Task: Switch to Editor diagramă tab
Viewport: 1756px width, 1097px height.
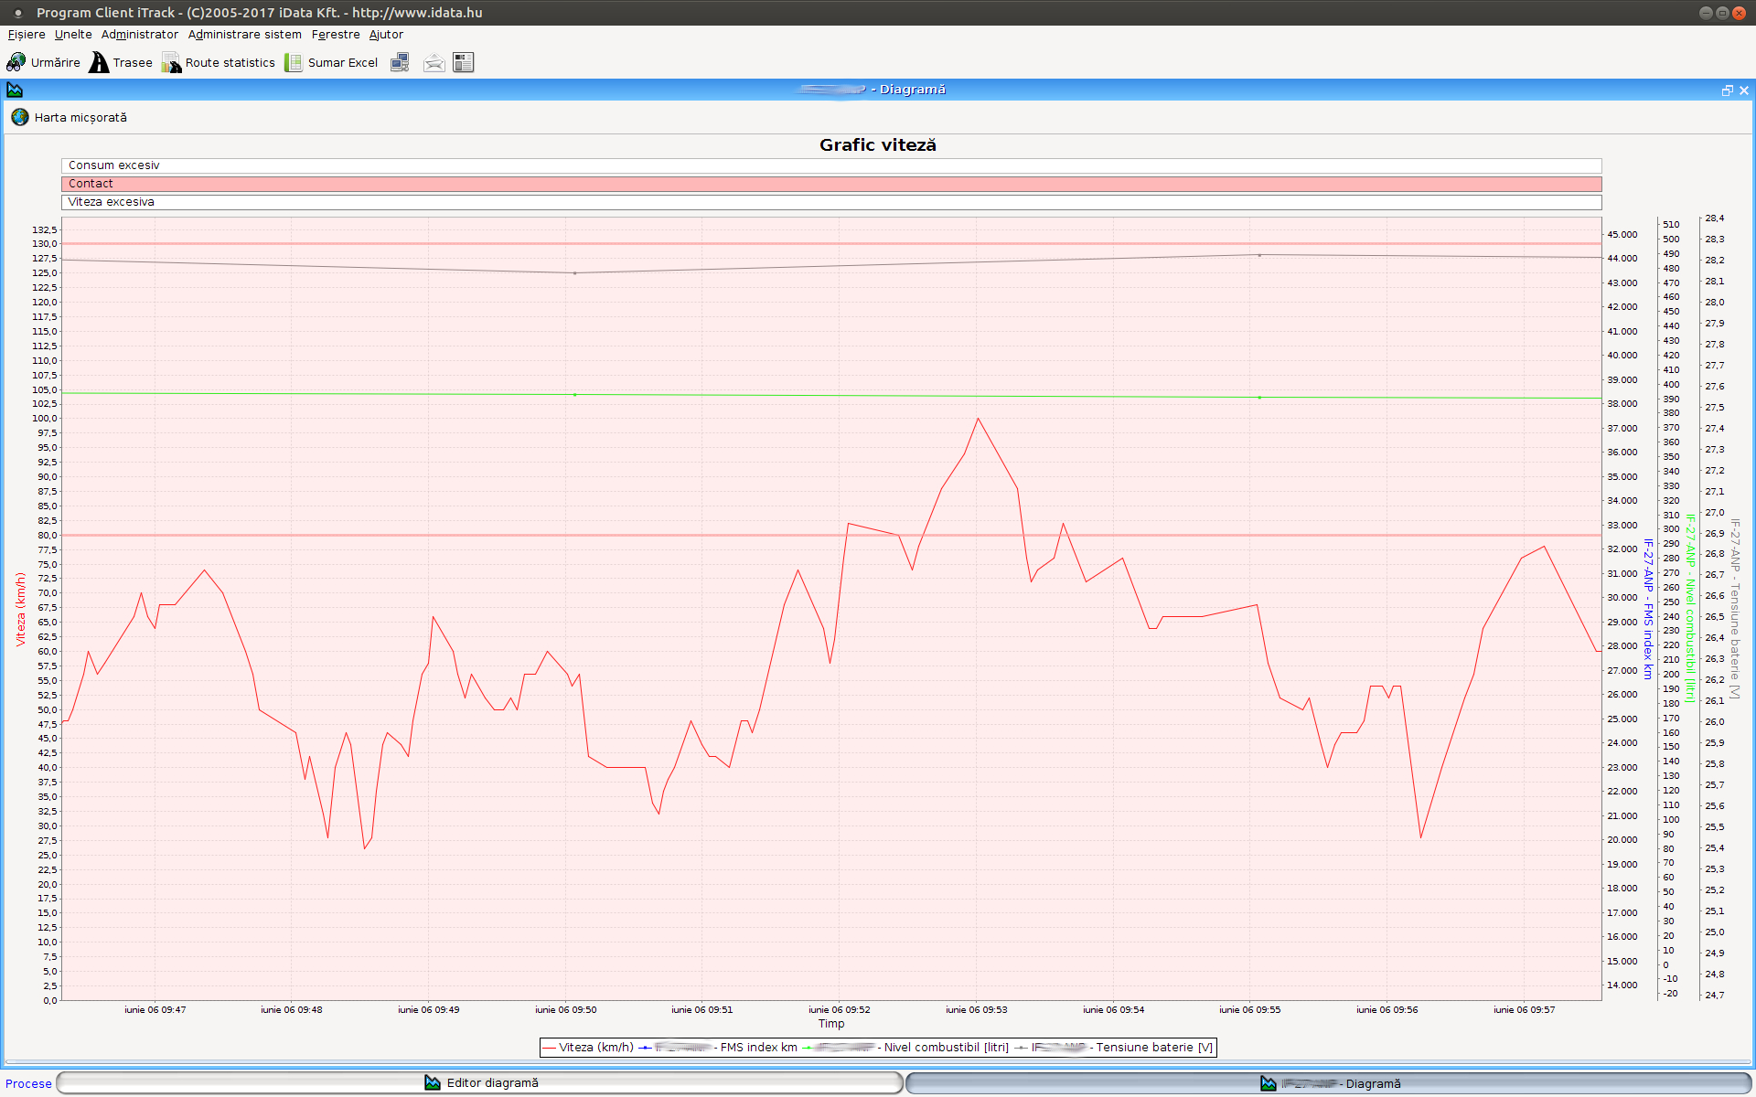Action: 481,1083
